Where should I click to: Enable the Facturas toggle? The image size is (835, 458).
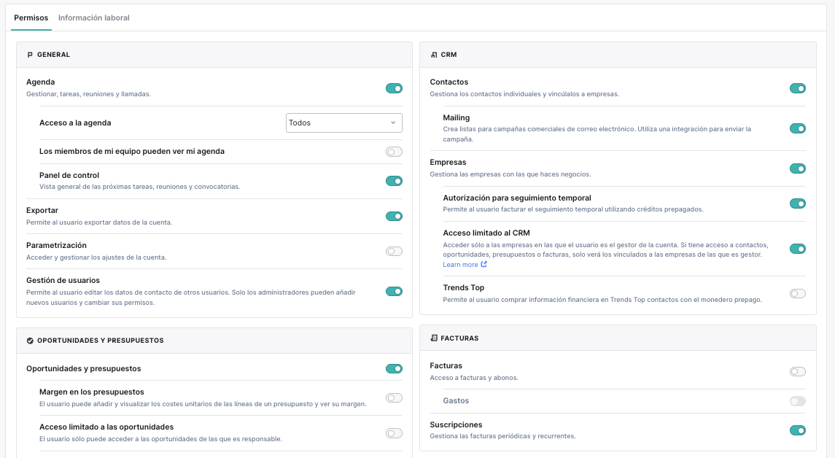[x=798, y=372]
